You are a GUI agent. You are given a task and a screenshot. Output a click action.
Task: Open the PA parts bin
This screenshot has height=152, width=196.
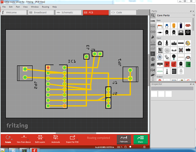(x=153, y=70)
